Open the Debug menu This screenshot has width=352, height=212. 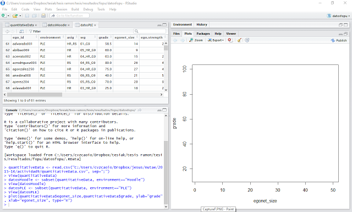click(88, 9)
